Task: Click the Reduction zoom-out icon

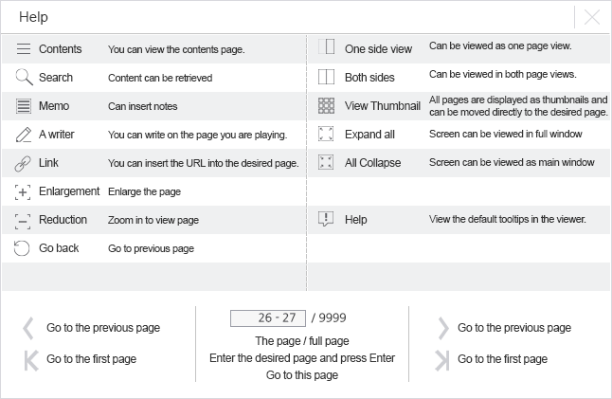Action: pos(24,220)
